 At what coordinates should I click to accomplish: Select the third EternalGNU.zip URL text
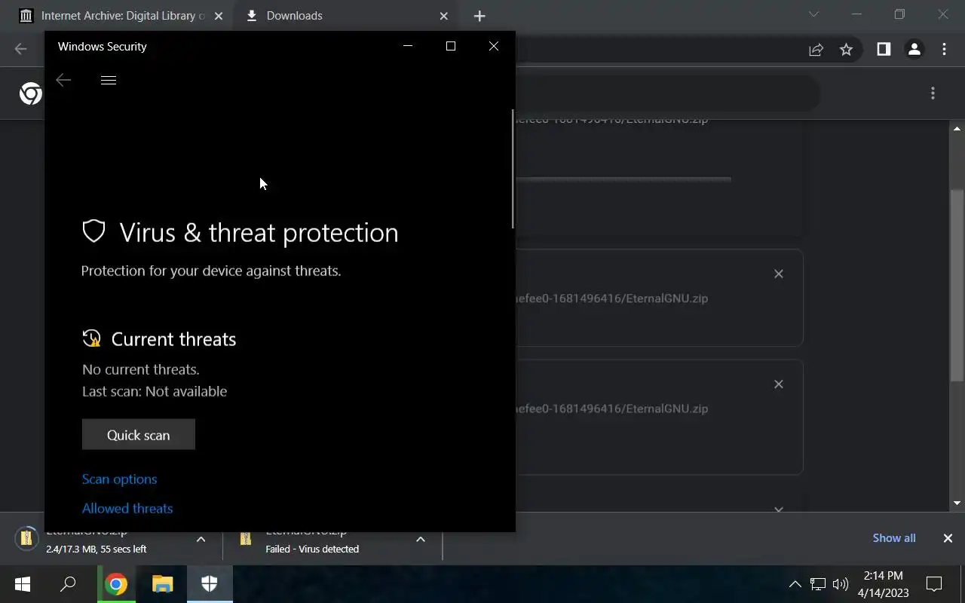coord(612,409)
